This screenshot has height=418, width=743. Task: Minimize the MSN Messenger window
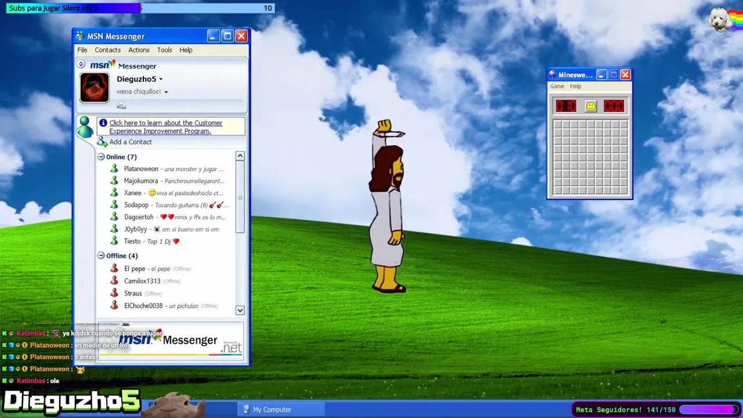point(212,37)
